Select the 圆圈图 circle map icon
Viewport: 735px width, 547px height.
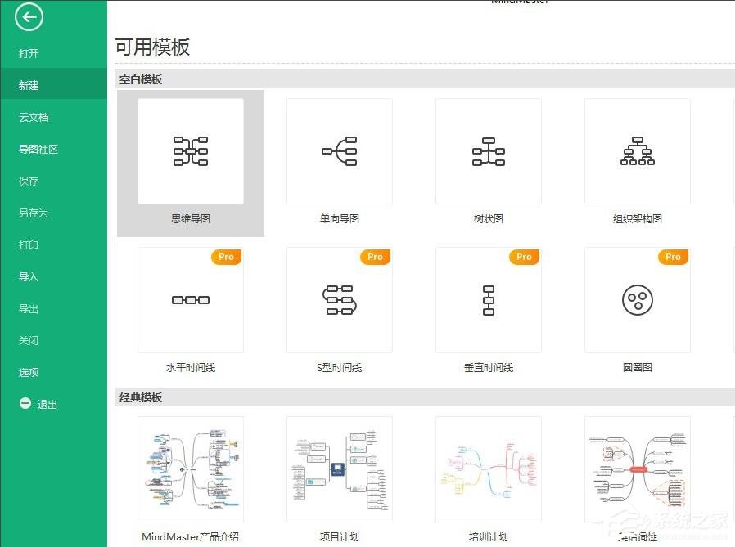click(637, 299)
